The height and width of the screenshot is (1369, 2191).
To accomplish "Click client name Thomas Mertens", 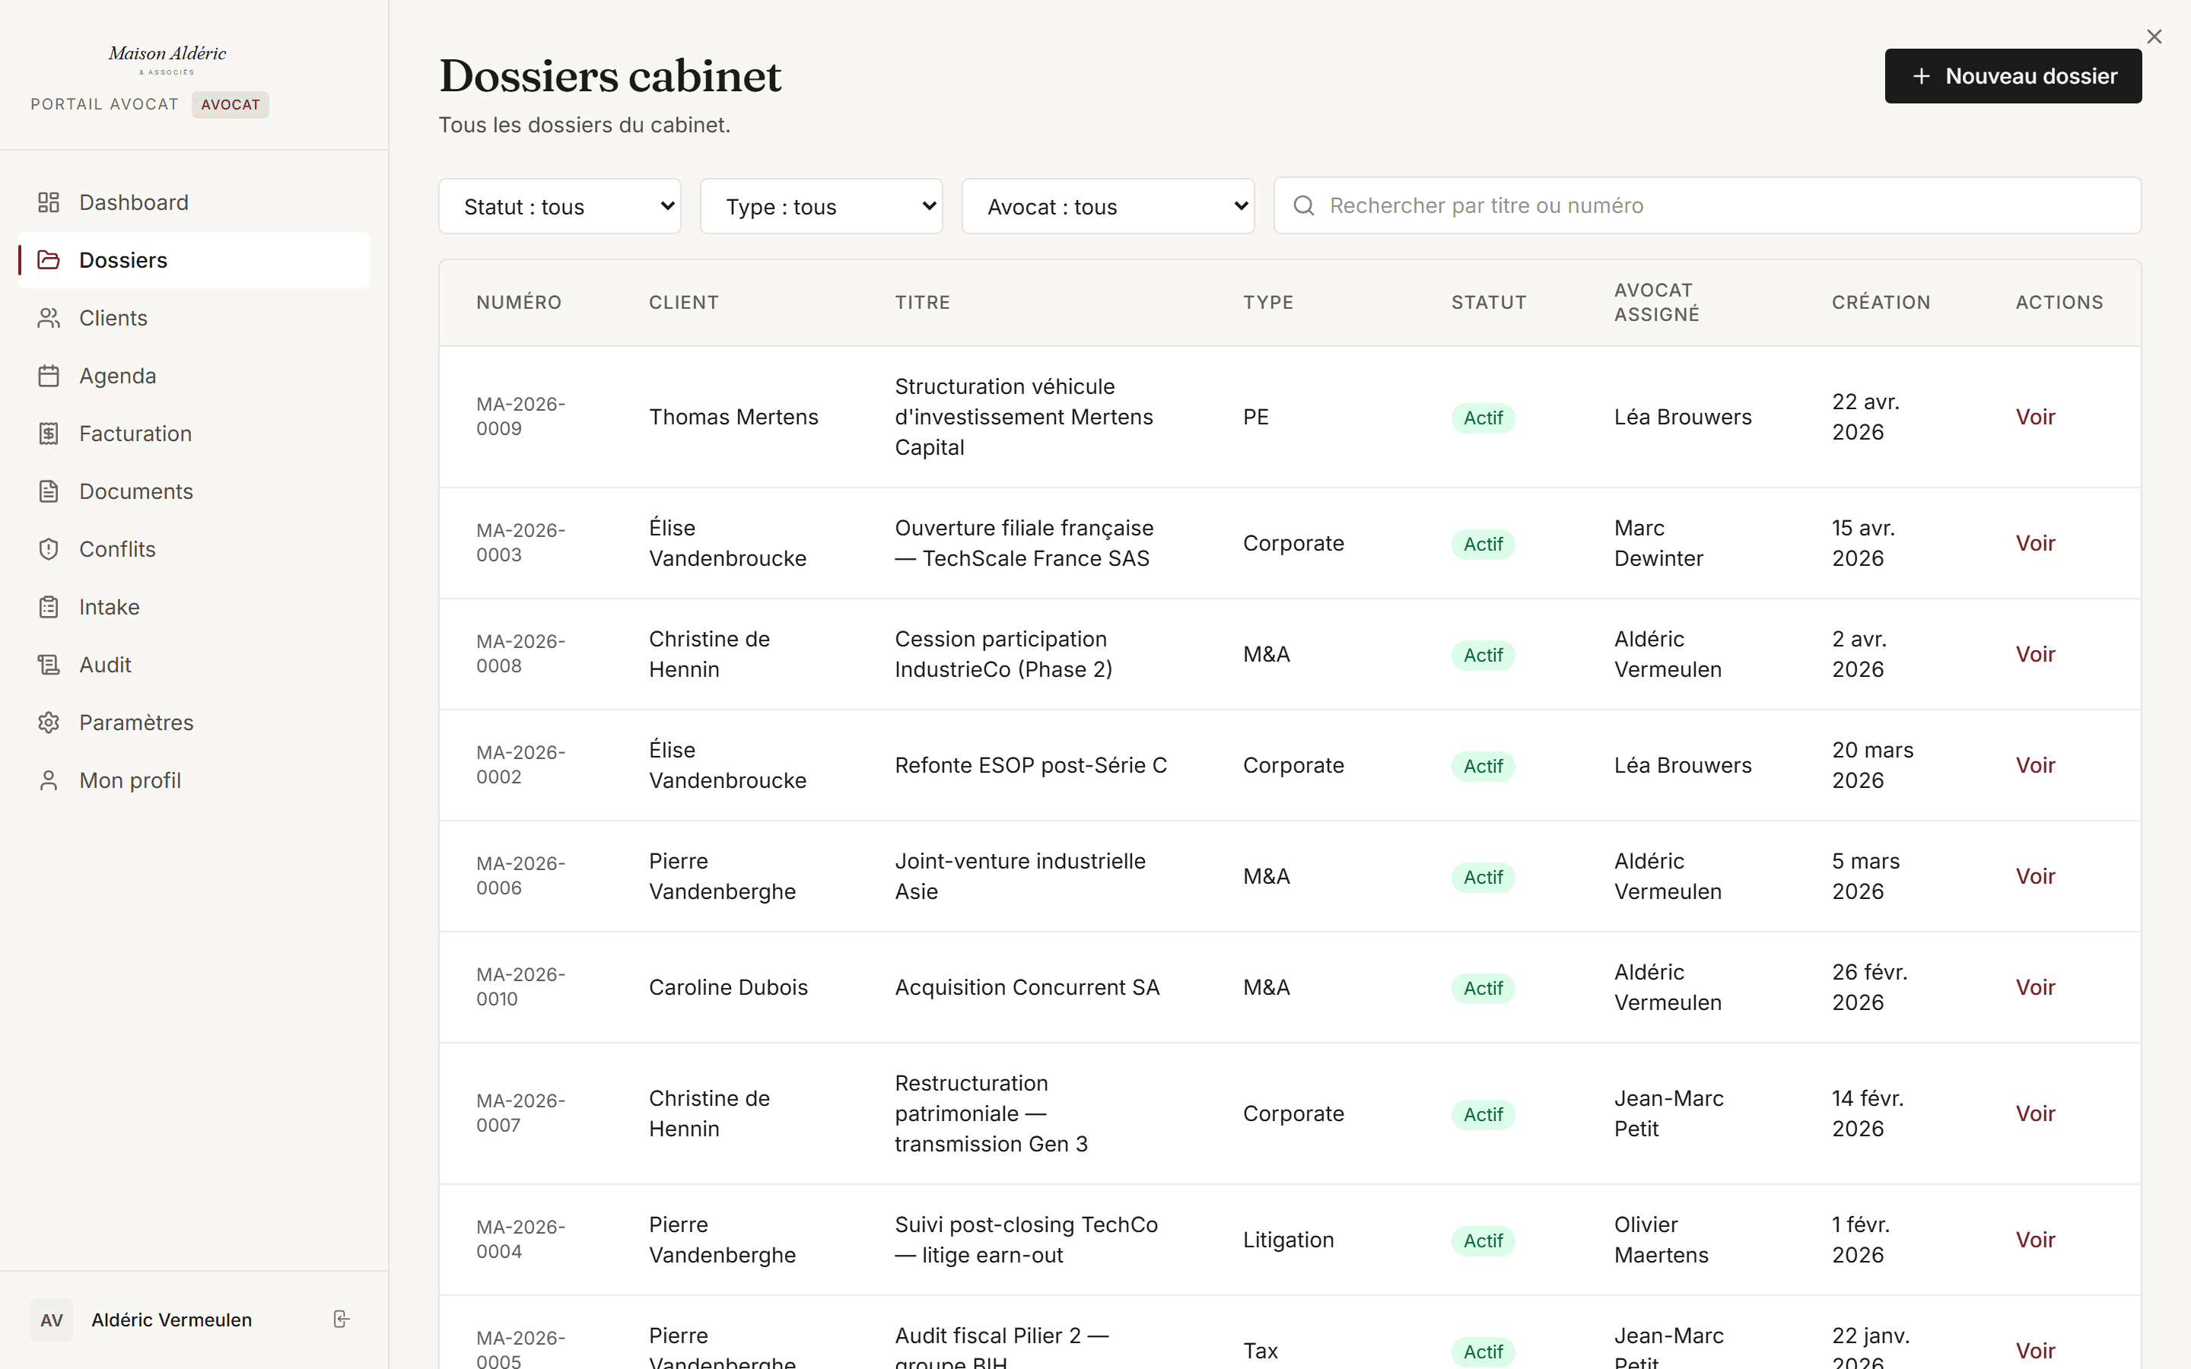I will tap(733, 417).
